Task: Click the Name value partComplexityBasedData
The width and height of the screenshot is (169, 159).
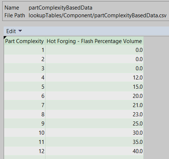Action: coord(60,8)
